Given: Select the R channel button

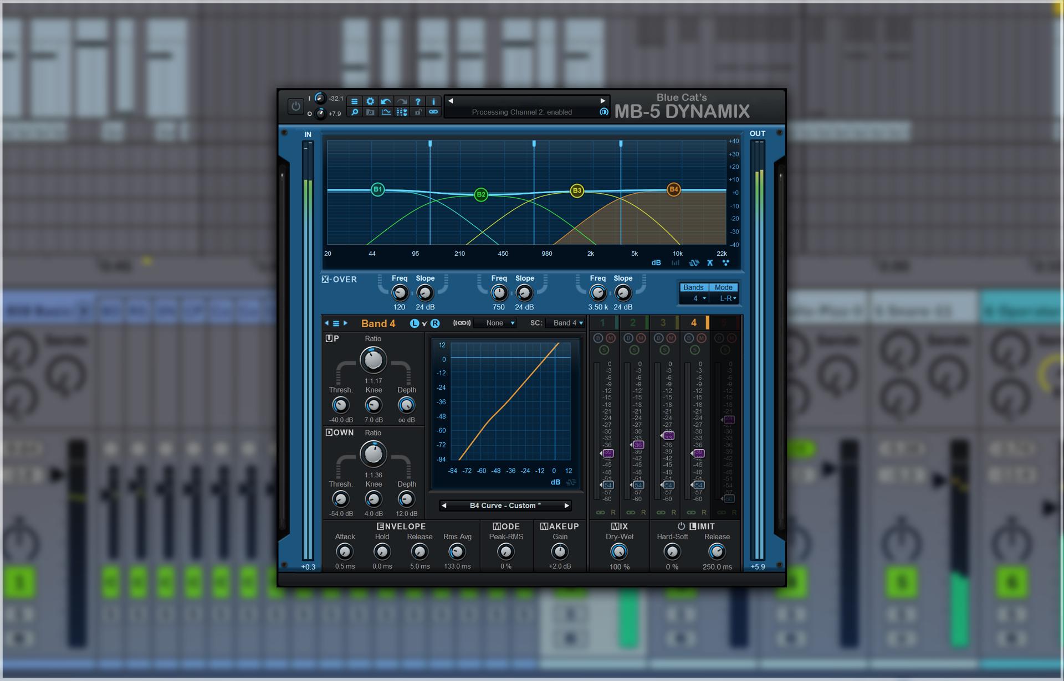Looking at the screenshot, I should pos(435,323).
